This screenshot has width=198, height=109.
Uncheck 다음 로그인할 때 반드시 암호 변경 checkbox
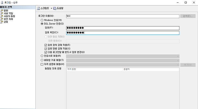[x=46, y=52]
